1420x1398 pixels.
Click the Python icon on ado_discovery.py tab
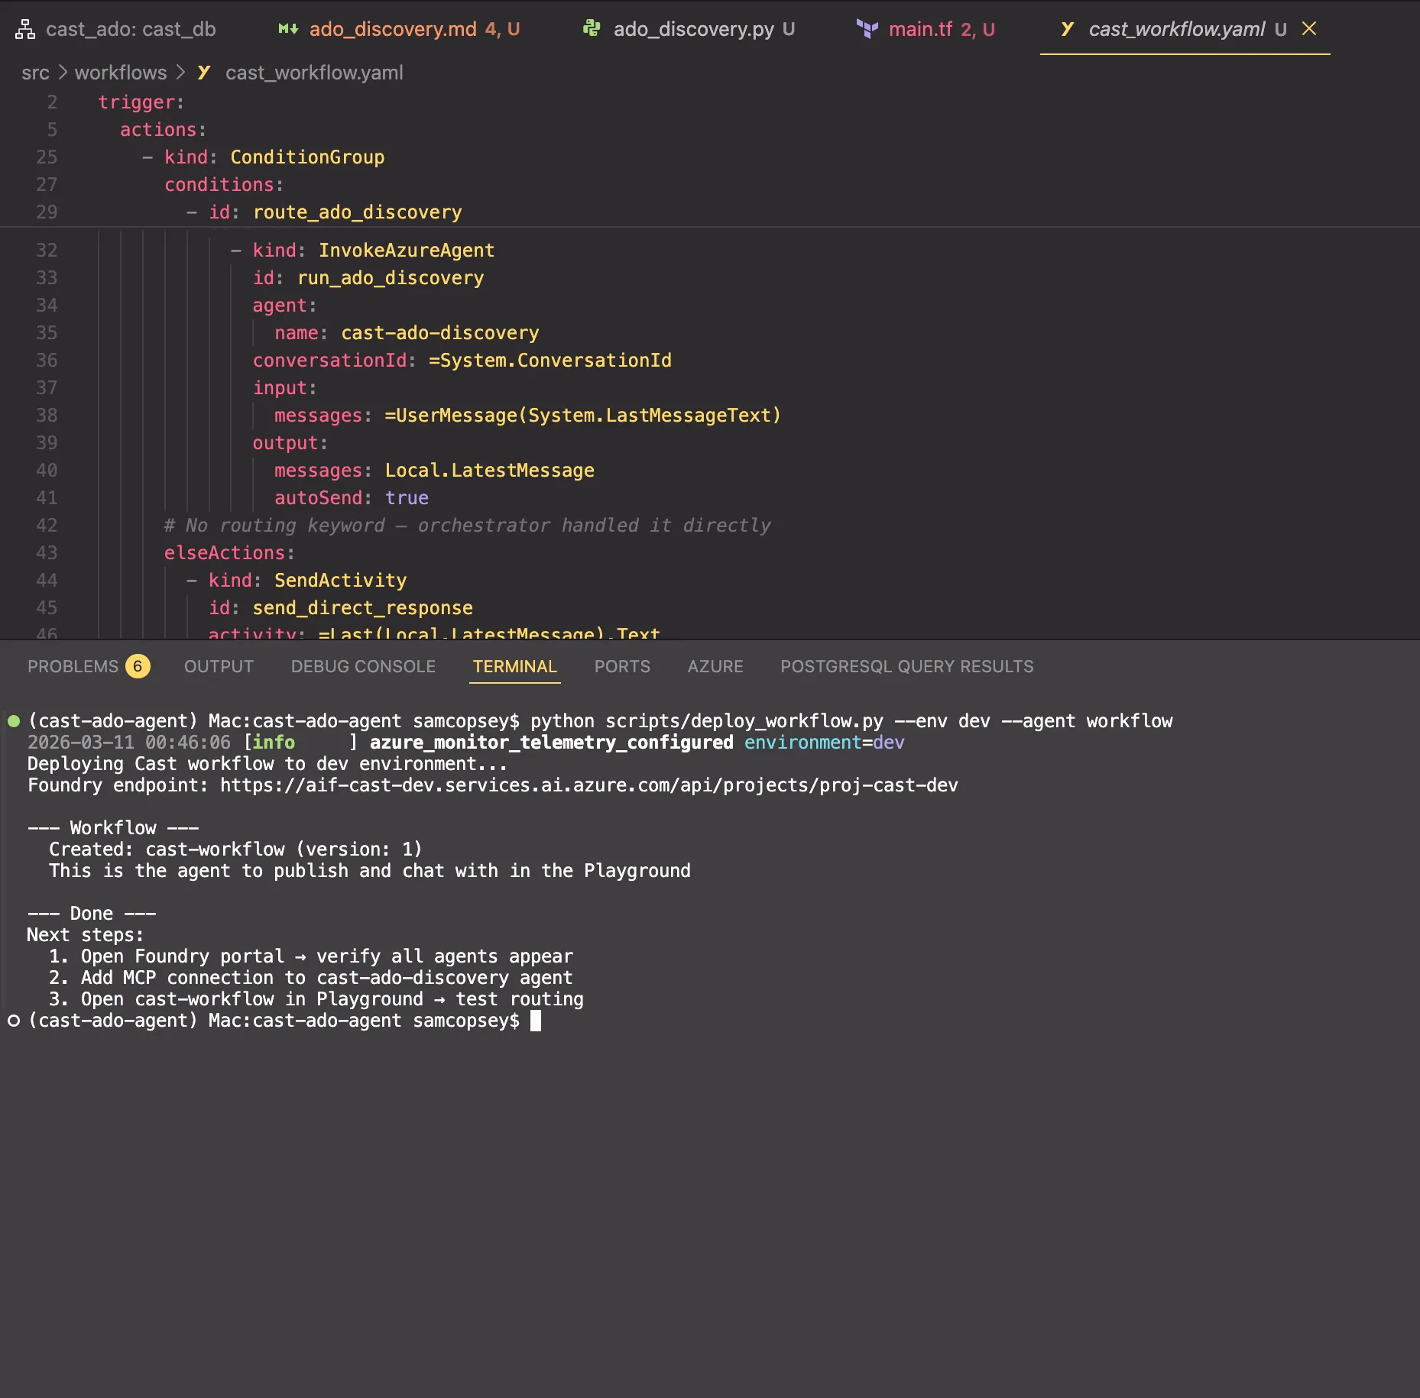pos(591,29)
